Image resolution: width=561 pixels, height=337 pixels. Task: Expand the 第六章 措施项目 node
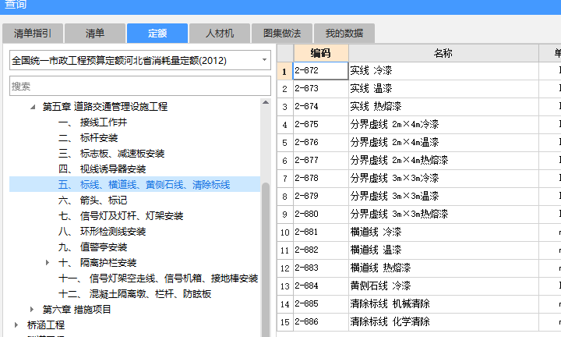tap(32, 310)
